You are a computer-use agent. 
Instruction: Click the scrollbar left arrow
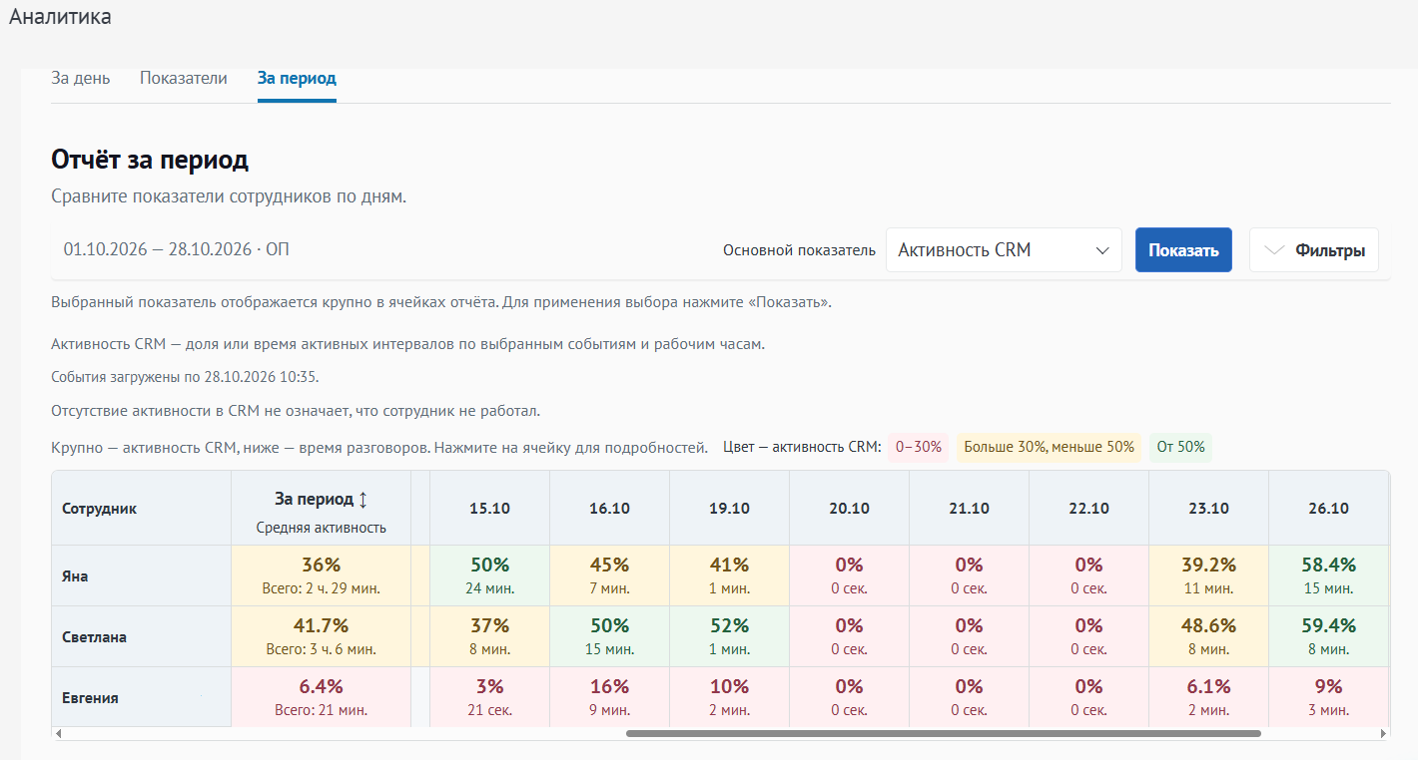[x=58, y=734]
